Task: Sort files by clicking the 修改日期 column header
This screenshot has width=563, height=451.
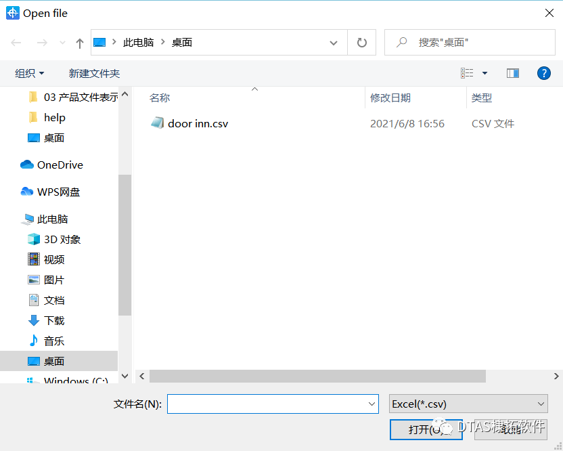Action: pyautogui.click(x=389, y=98)
